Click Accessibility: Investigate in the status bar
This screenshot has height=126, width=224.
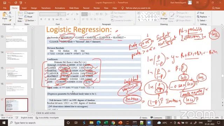click(47, 118)
